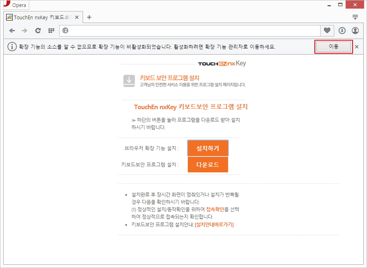Dismiss the extension notification bar

tap(357, 47)
